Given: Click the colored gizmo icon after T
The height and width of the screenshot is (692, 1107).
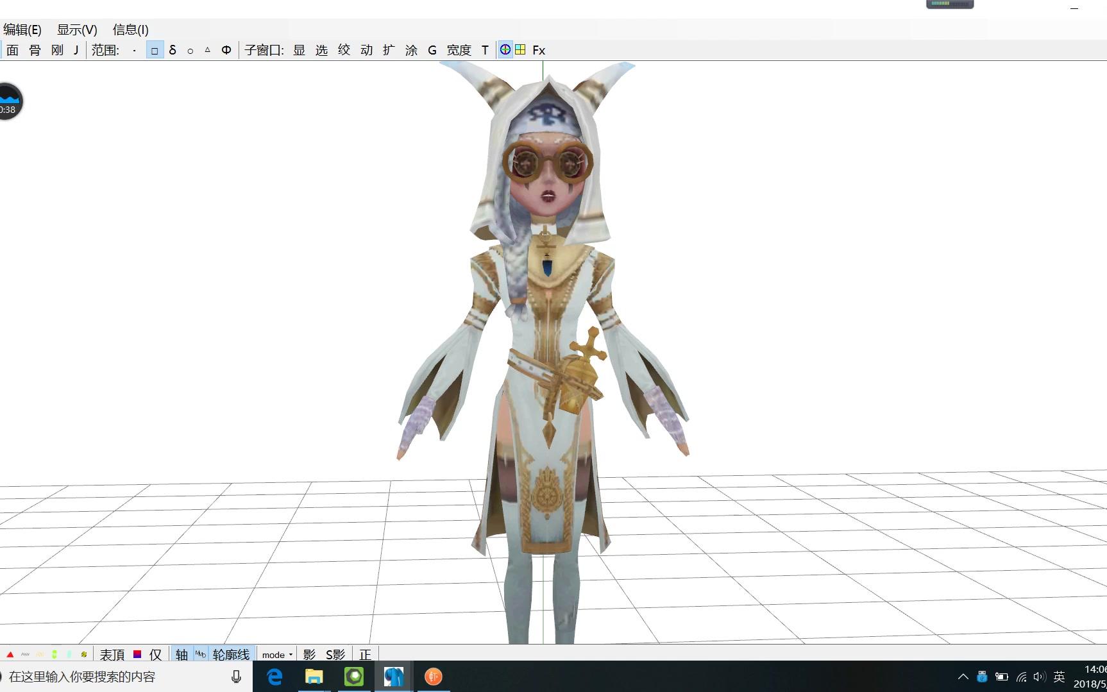Looking at the screenshot, I should click(505, 49).
